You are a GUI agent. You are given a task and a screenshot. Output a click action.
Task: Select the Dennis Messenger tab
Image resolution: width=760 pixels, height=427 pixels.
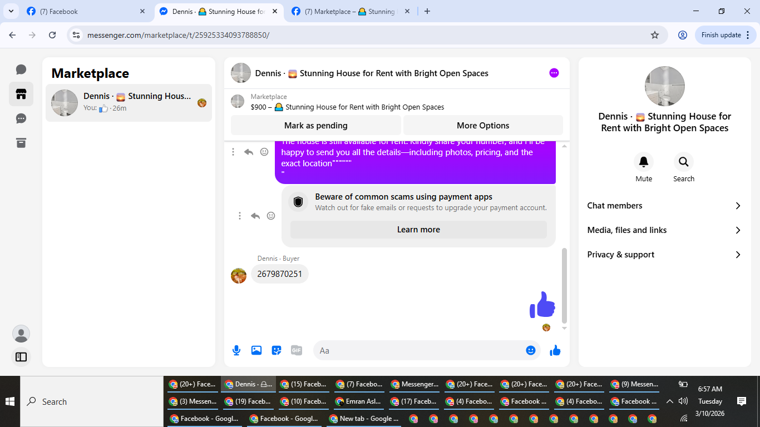click(218, 11)
